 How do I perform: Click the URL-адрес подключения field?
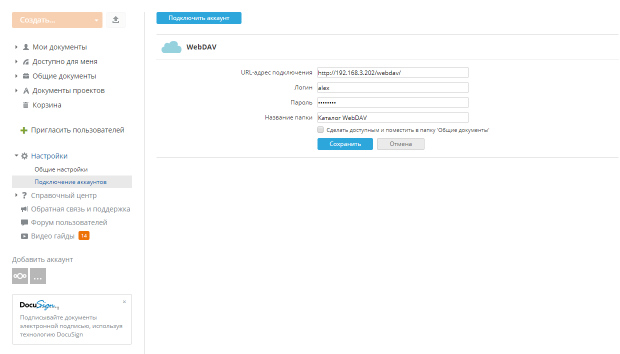click(392, 72)
